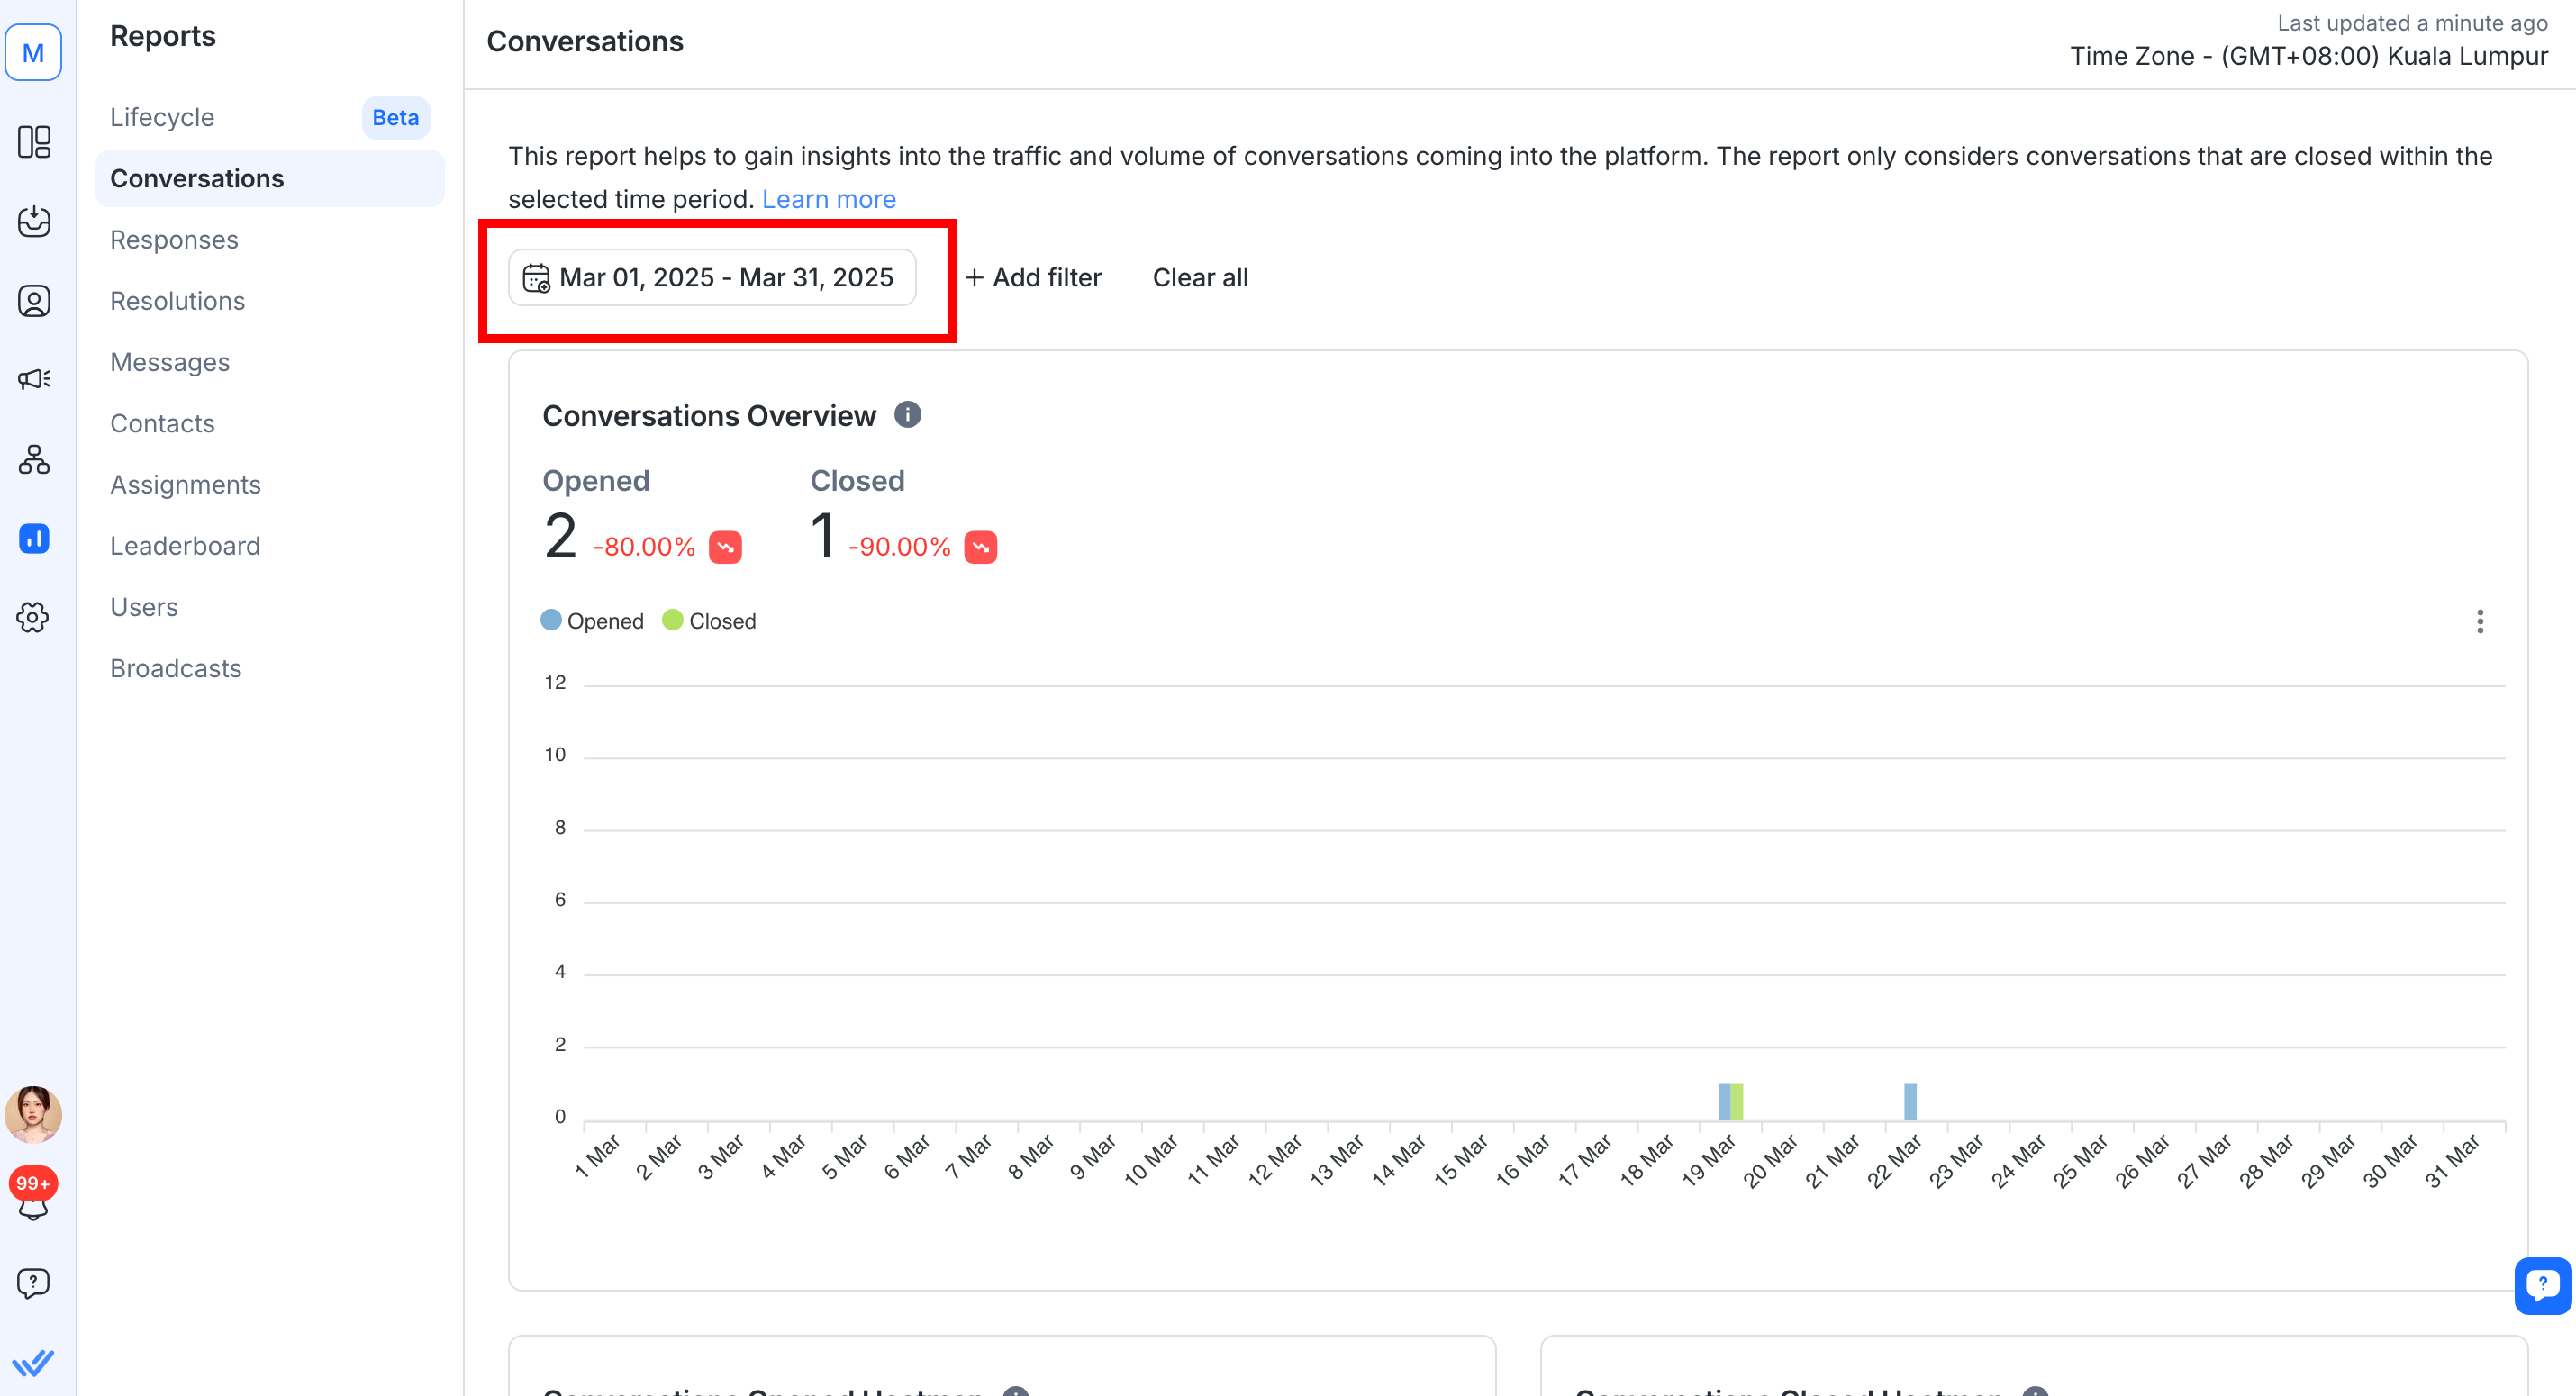Open the chart three-dot options menu
Screen dimensions: 2576x1396
(2479, 622)
